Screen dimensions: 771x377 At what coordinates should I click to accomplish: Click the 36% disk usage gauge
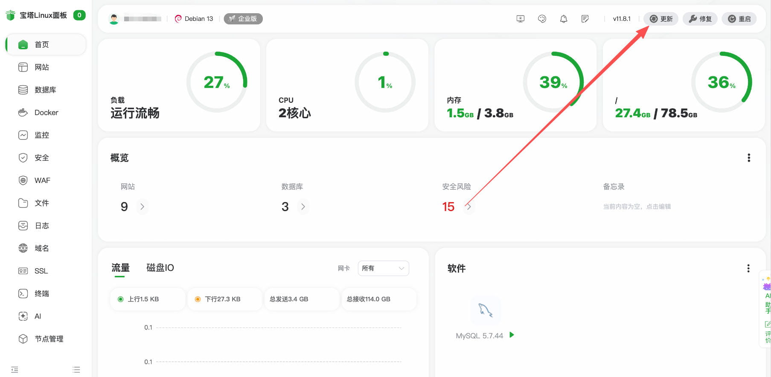(x=722, y=82)
